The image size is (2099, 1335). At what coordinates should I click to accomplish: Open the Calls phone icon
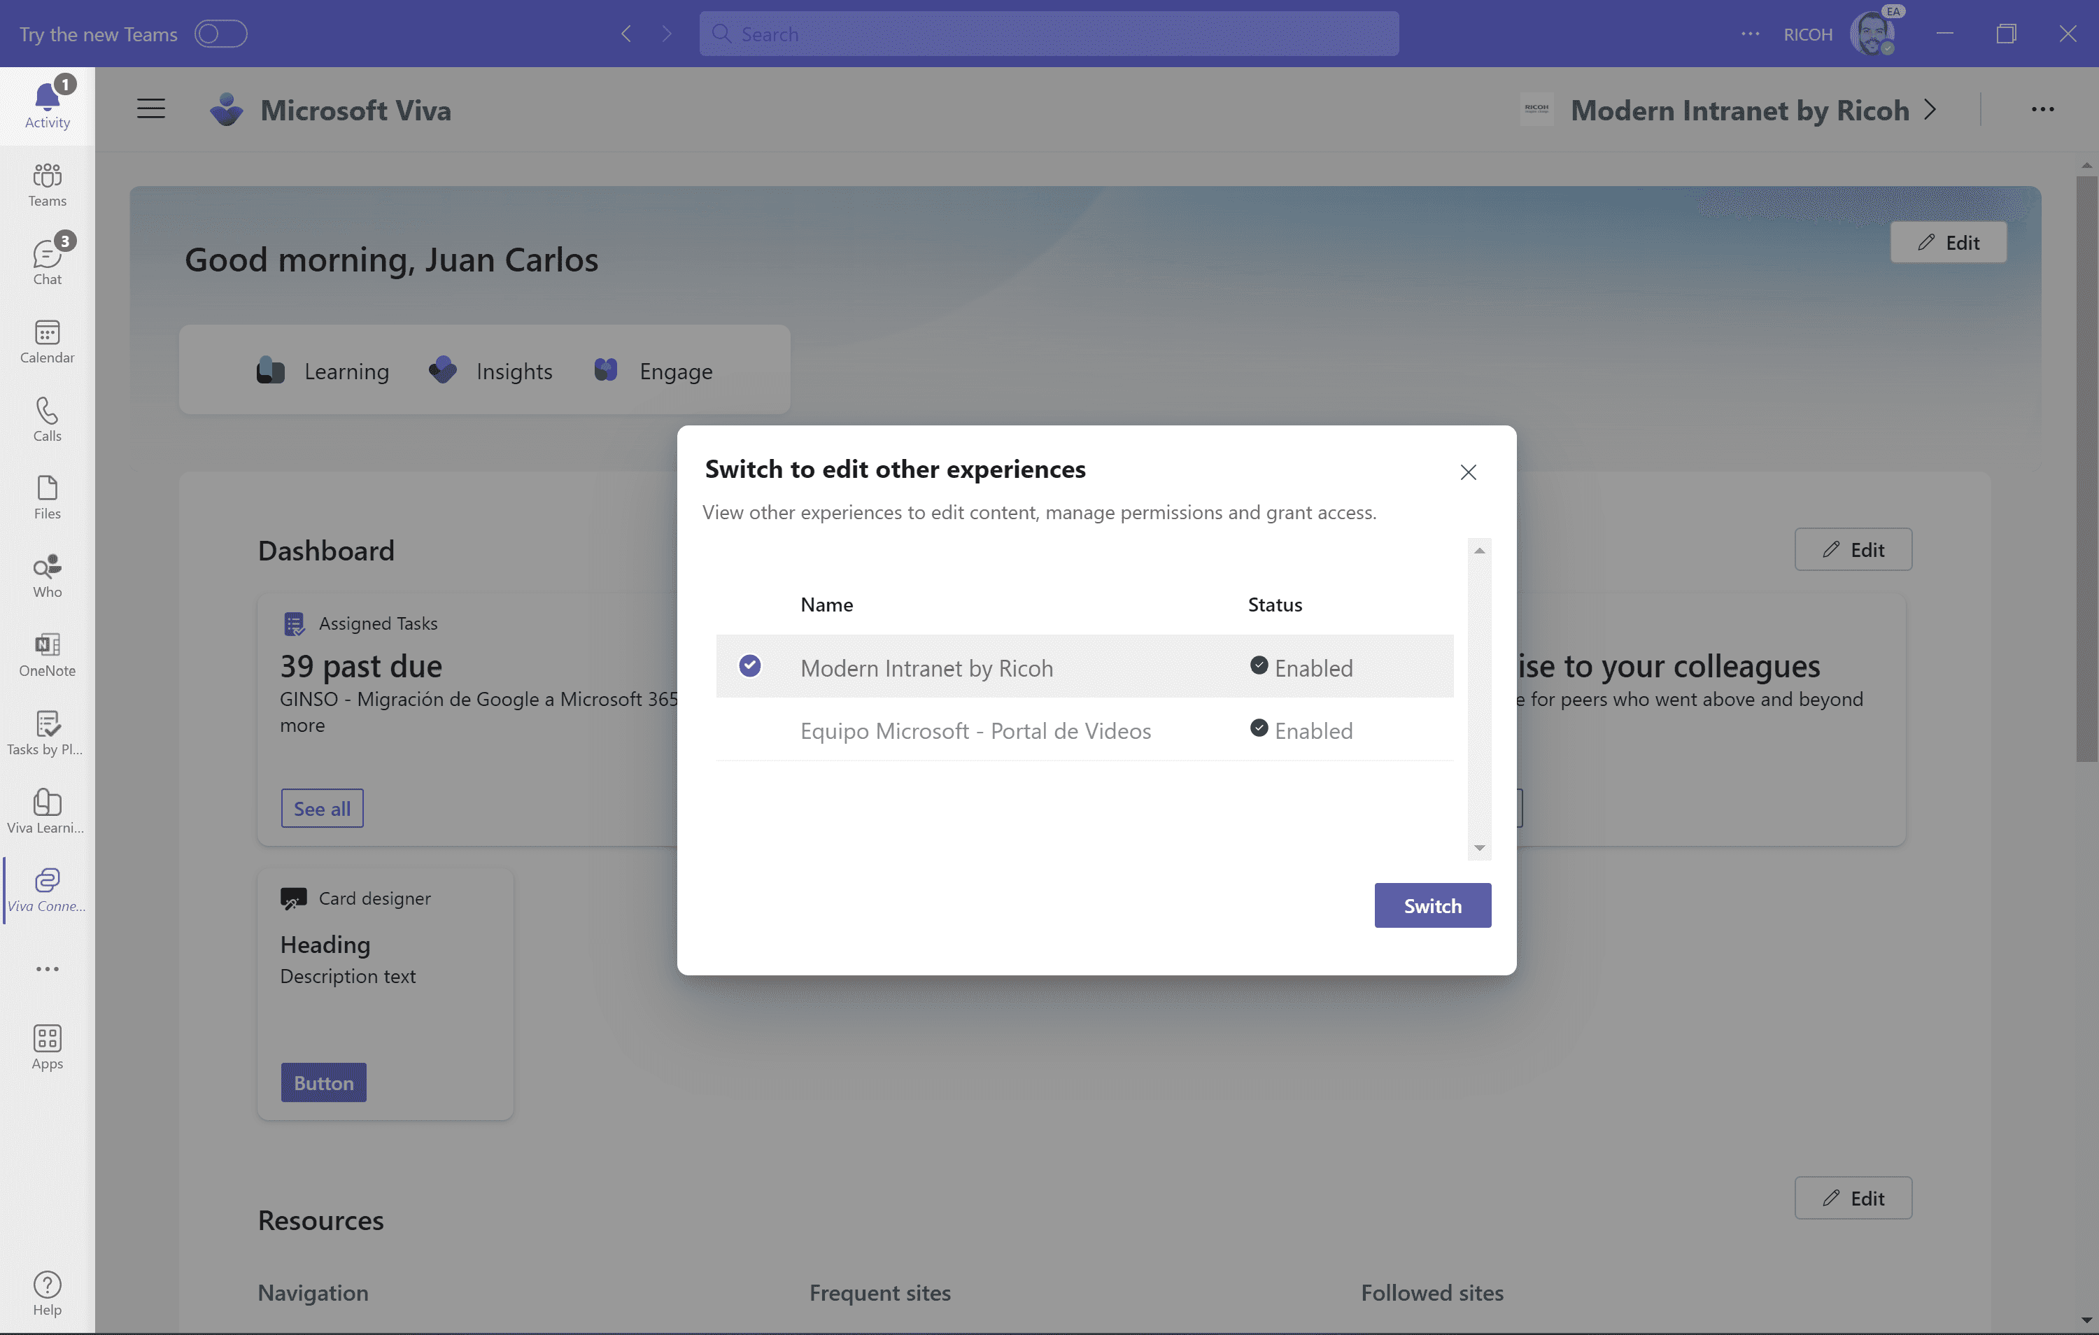(x=47, y=418)
